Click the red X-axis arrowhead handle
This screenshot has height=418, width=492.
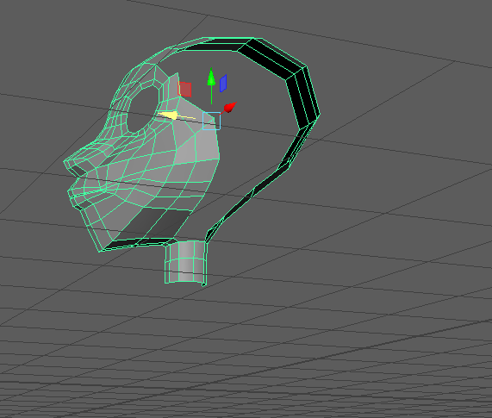pos(230,107)
